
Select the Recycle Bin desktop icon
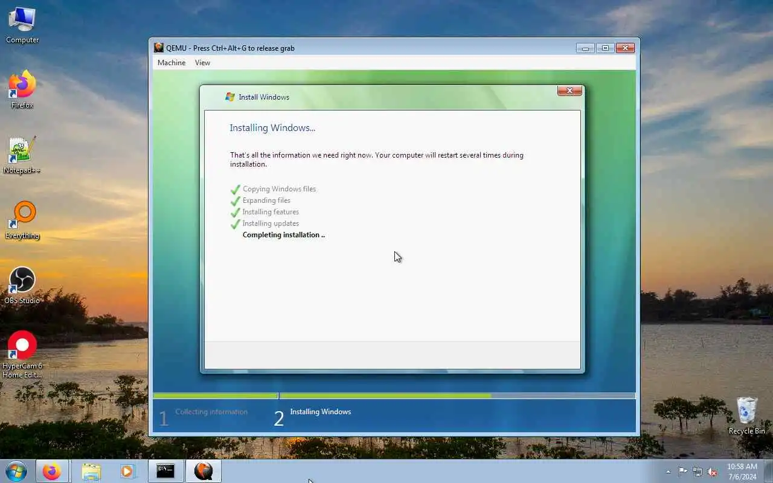click(747, 415)
